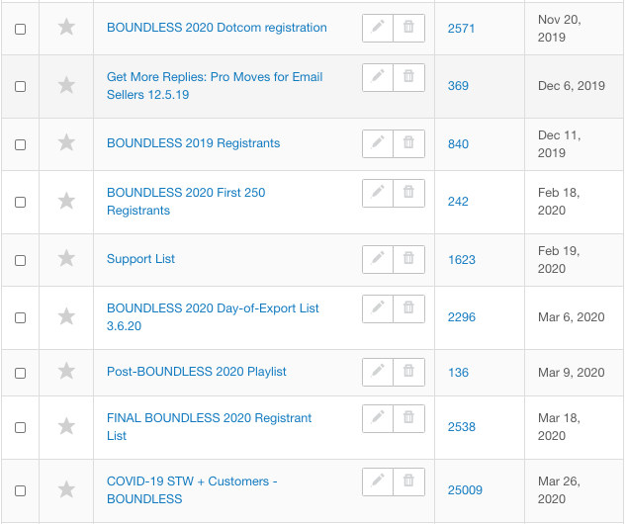The image size is (626, 524).
Task: Select the BOUNDLESS 2020 Dotcom registration checkbox
Action: coord(21,29)
